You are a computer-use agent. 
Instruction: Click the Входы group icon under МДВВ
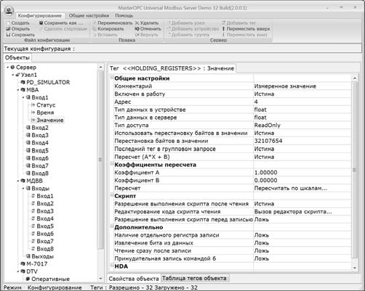click(28, 188)
